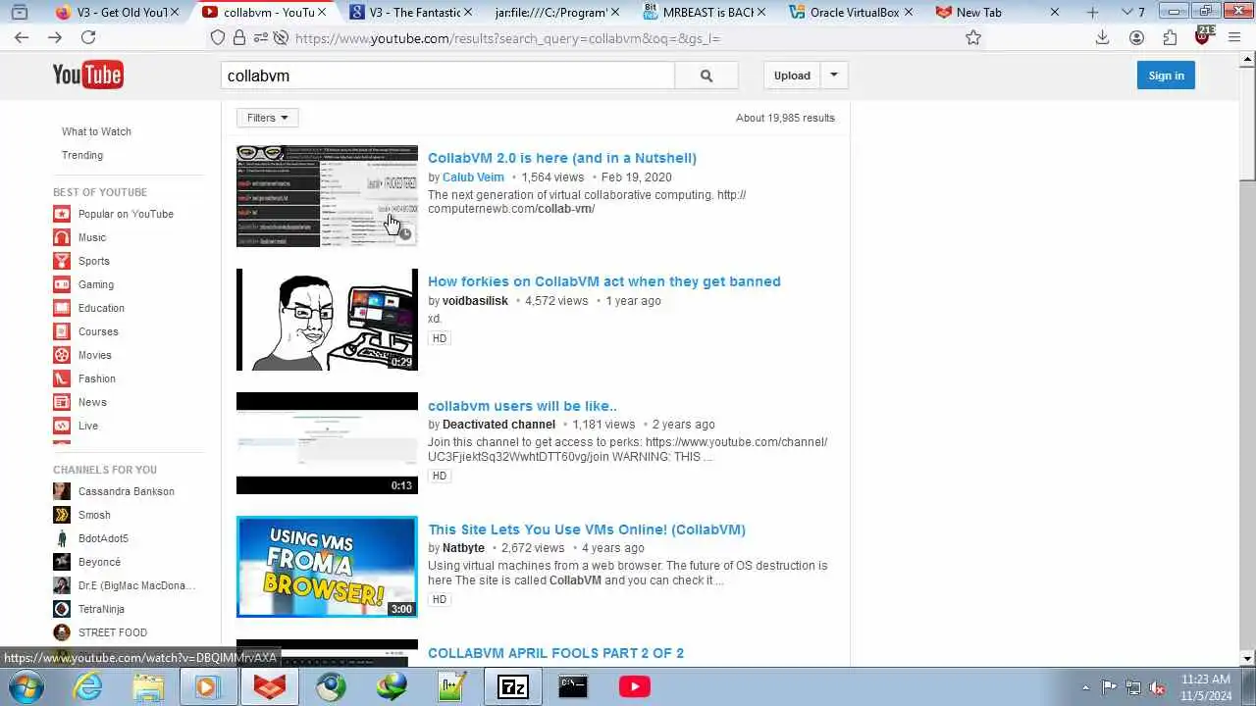Close the collabvm YouTube tab
The image size is (1256, 706).
(x=321, y=12)
